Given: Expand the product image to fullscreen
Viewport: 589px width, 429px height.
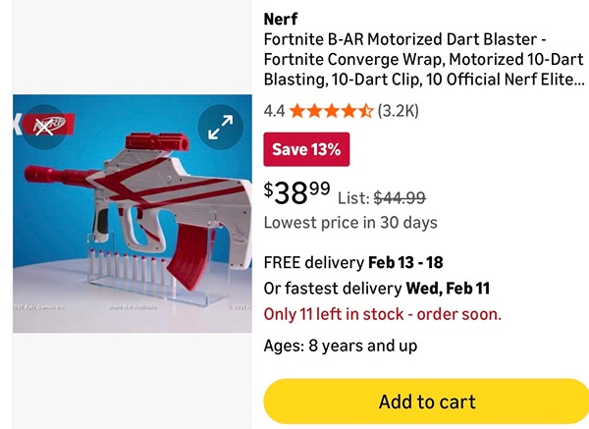Looking at the screenshot, I should pos(220,126).
